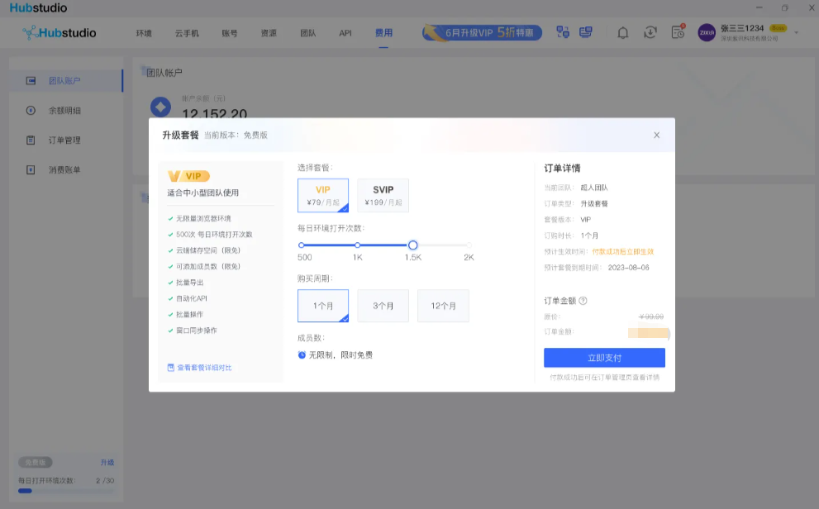Click the 2023-08-06 expiry date text

point(628,267)
